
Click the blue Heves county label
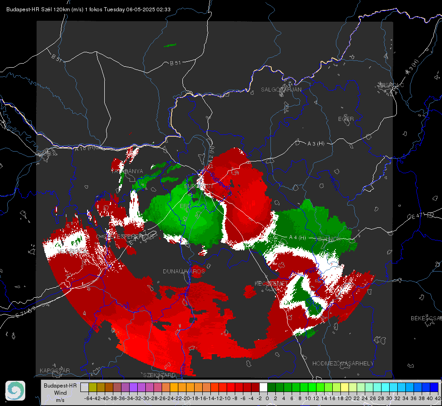(334, 184)
